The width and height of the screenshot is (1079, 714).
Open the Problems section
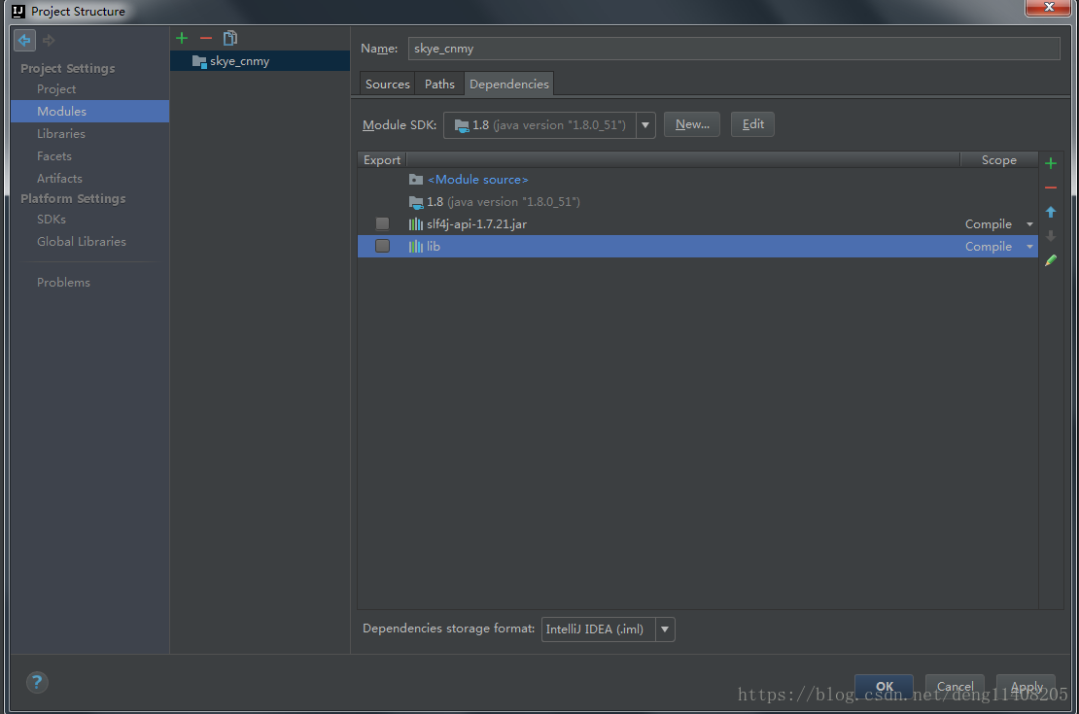coord(63,282)
